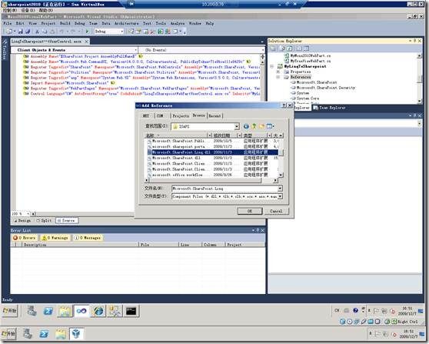Open the Project menu
Viewport: 429px width, 344px height.
click(x=48, y=23)
